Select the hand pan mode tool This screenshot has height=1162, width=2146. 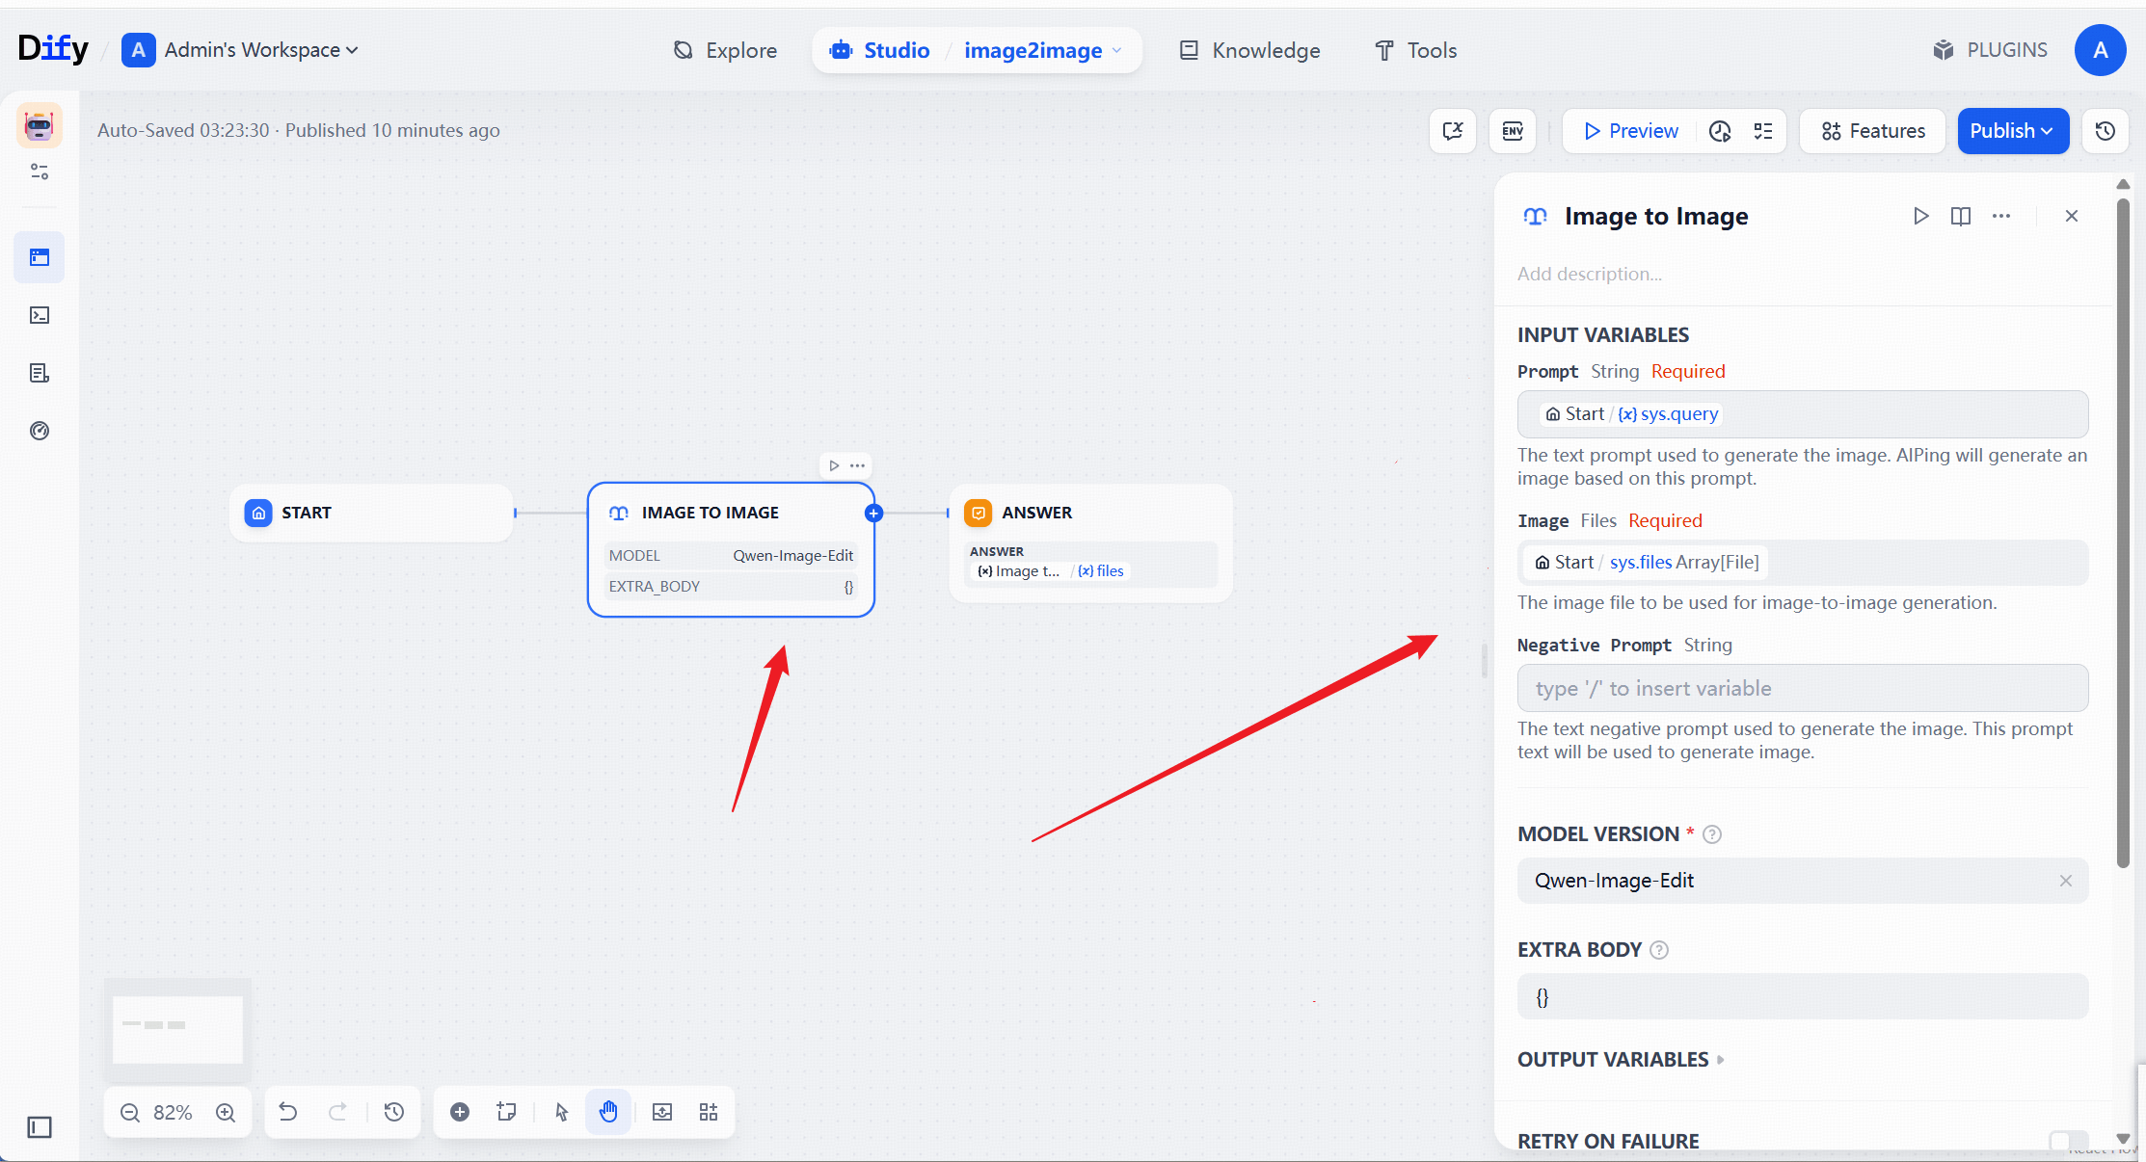pos(608,1113)
